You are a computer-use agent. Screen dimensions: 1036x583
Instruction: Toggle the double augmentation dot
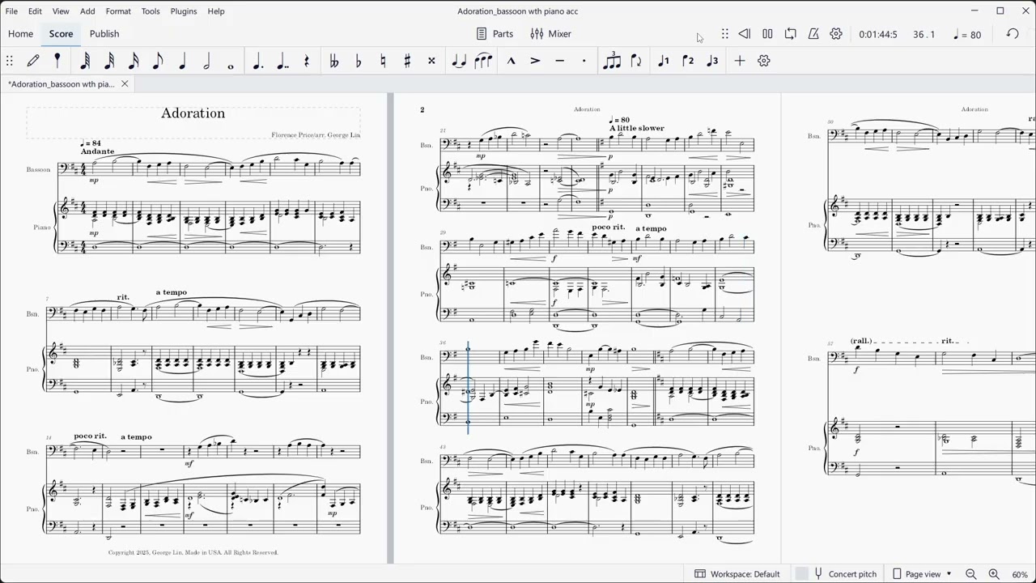click(282, 61)
